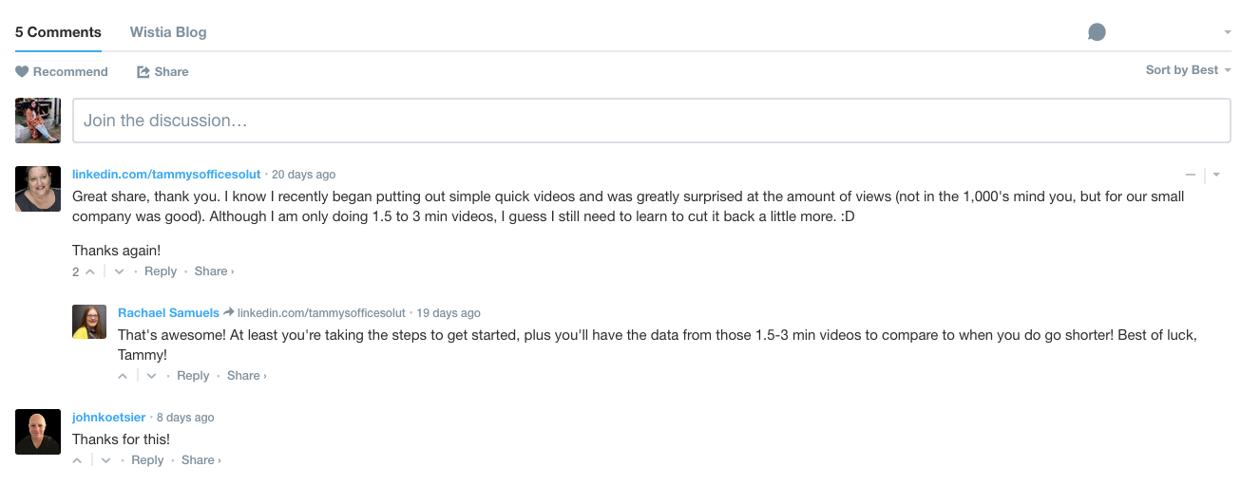Select the 5 Comments tab
Viewport: 1260px width, 485px height.
58,32
